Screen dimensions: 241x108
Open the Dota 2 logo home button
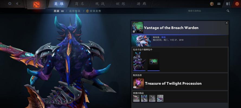pyautogui.click(x=36, y=5)
